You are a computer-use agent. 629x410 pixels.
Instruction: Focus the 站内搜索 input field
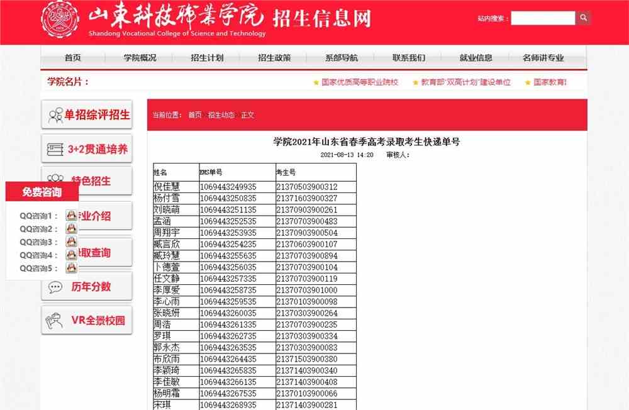[543, 18]
